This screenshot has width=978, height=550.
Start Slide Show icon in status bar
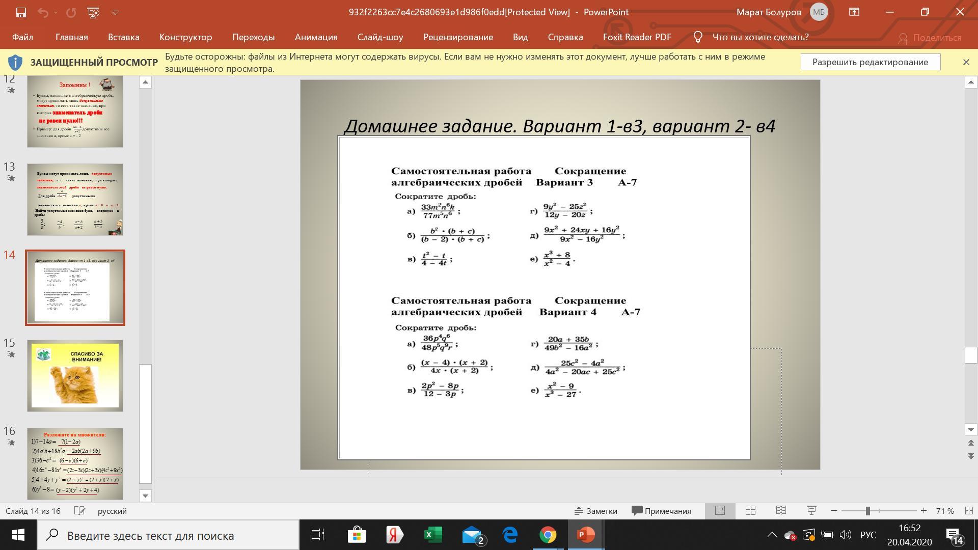(x=812, y=511)
